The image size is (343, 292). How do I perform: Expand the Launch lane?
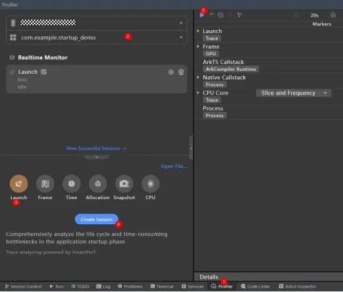point(198,31)
